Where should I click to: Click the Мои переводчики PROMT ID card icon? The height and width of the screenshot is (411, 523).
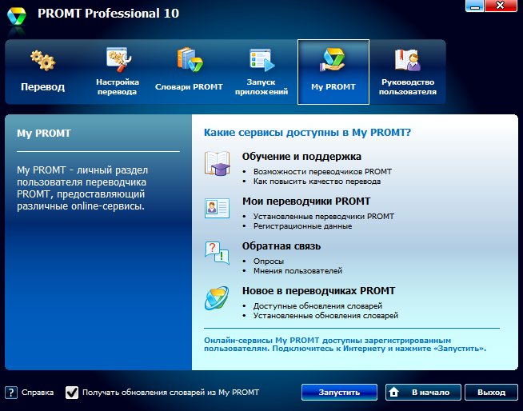(217, 208)
